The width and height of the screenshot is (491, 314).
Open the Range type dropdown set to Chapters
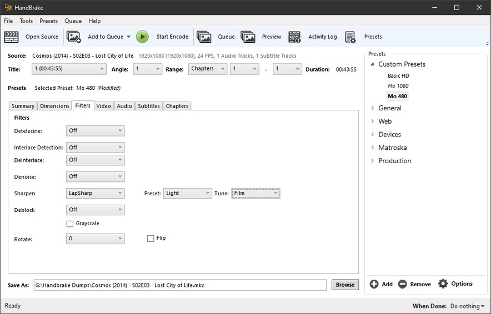coord(208,69)
